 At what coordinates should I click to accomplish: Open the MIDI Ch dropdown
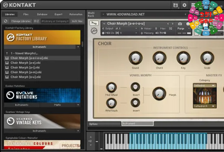coord(120,33)
